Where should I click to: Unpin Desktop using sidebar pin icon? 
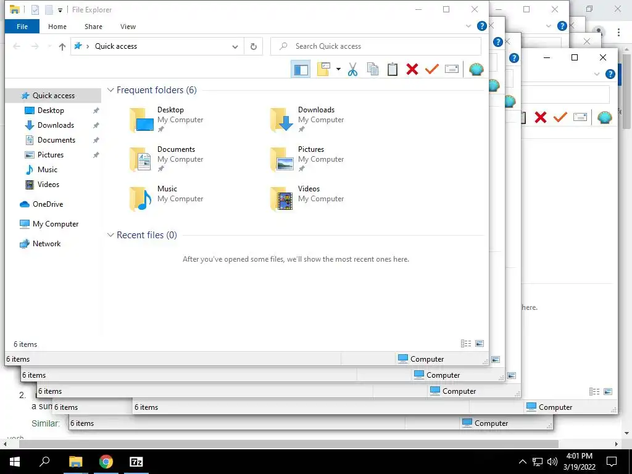(x=96, y=110)
